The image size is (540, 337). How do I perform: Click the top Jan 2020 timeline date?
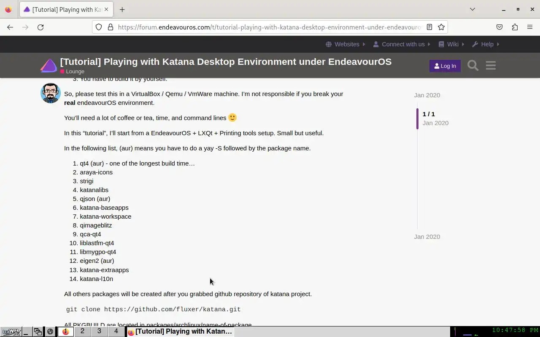point(427,95)
